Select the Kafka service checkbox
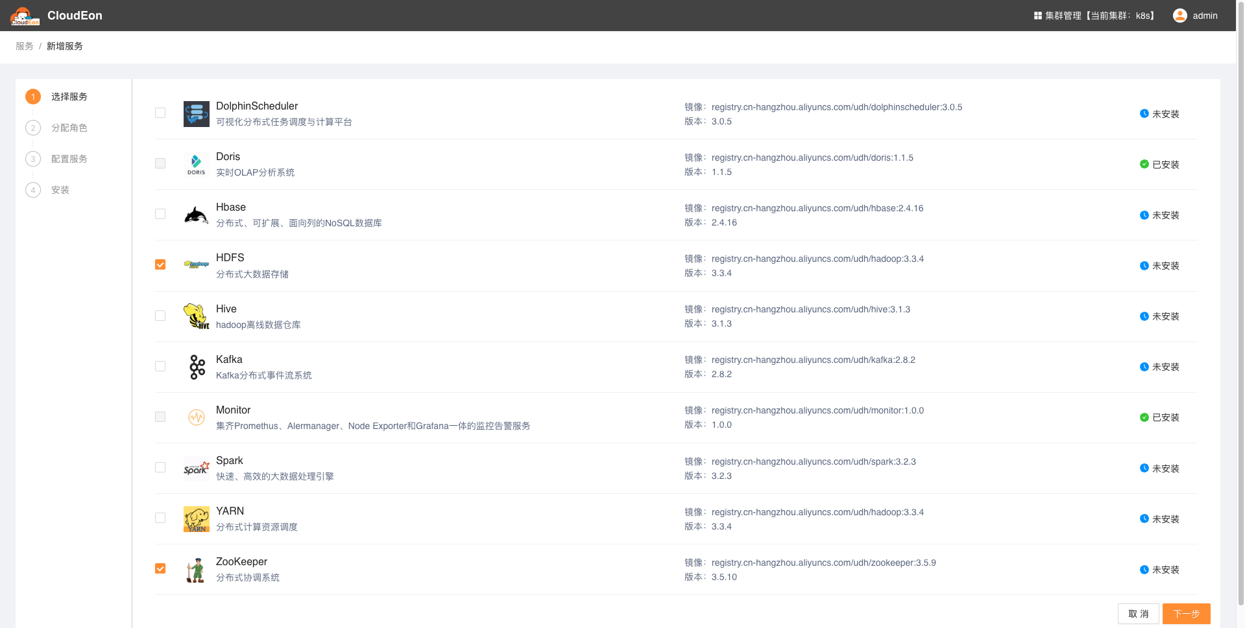Image resolution: width=1245 pixels, height=628 pixels. pyautogui.click(x=160, y=366)
